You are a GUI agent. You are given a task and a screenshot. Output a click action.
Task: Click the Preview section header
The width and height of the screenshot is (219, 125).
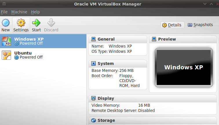[x=183, y=39]
